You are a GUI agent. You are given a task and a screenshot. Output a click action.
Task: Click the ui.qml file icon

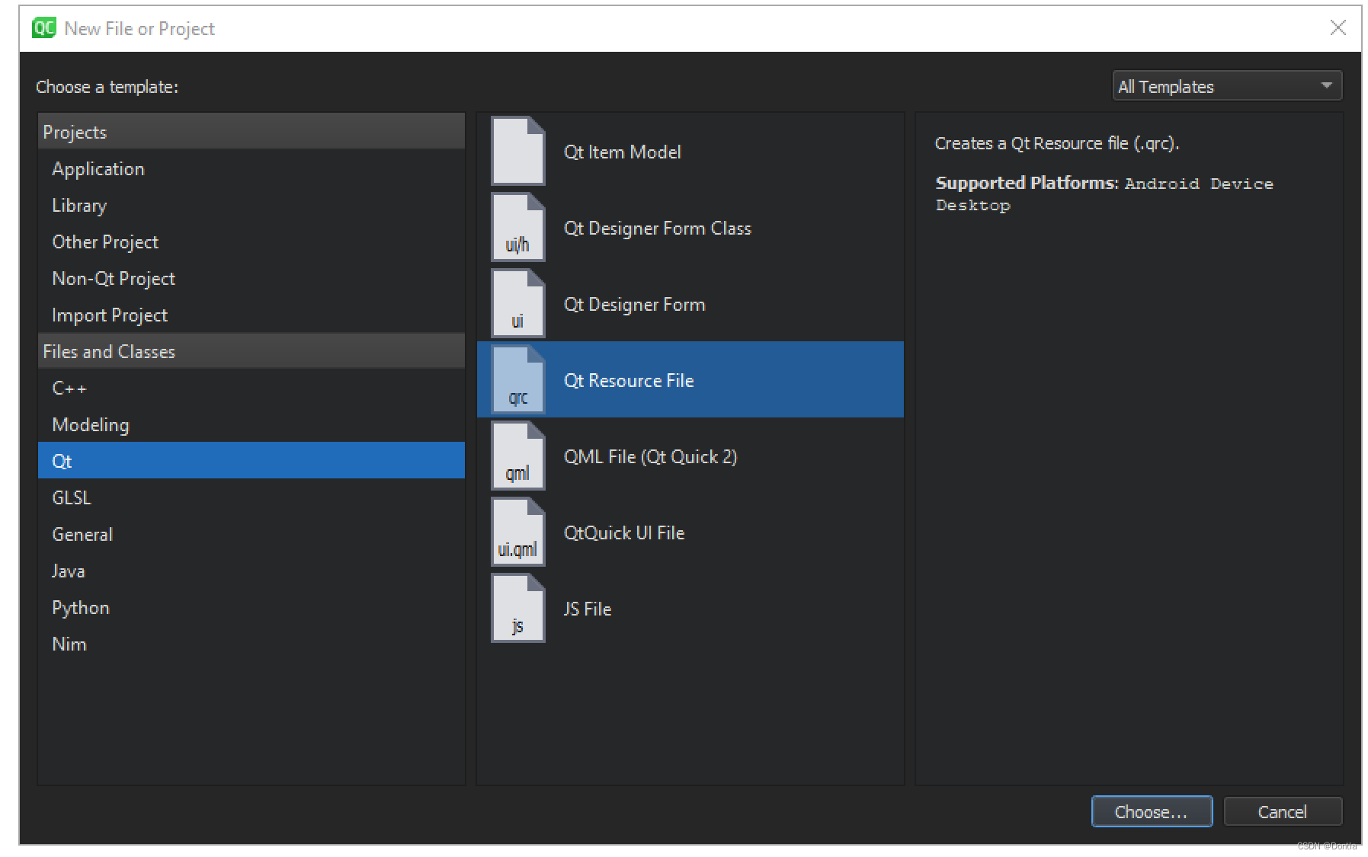click(517, 532)
